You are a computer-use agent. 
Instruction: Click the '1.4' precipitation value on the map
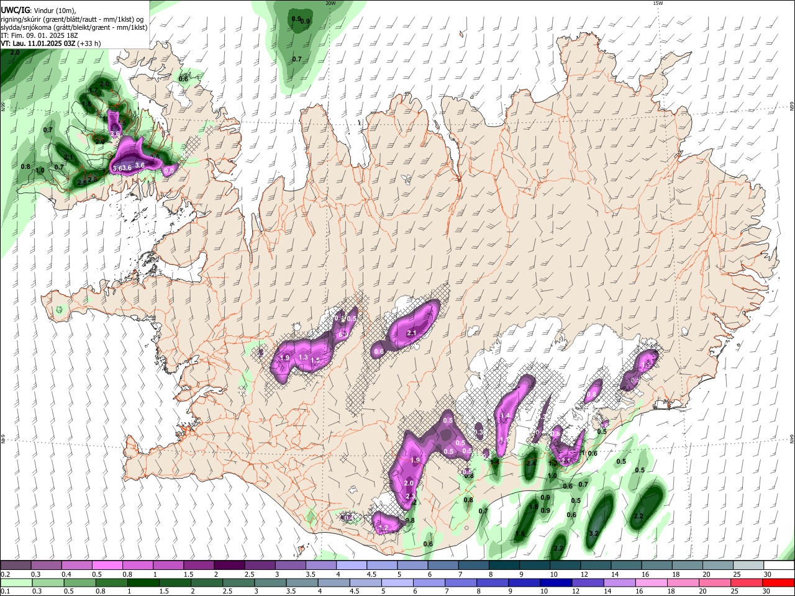[505, 415]
